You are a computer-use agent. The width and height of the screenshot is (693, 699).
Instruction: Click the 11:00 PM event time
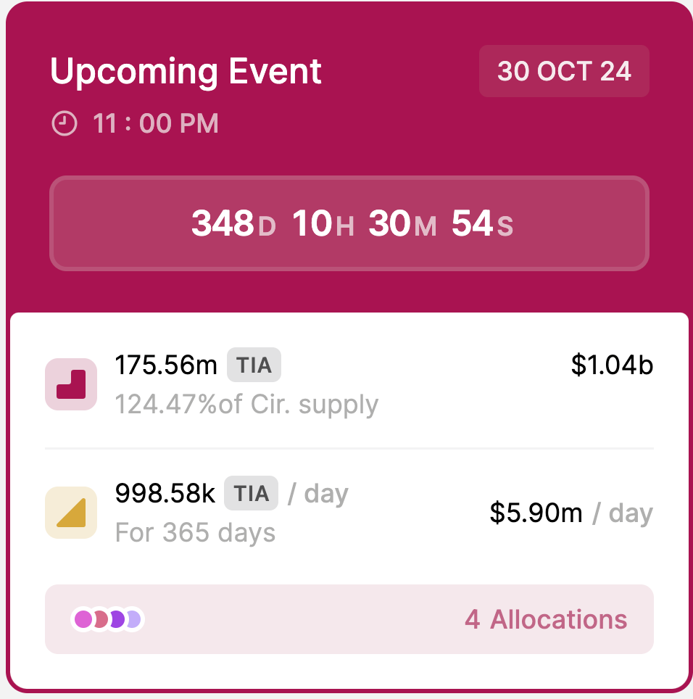click(156, 124)
